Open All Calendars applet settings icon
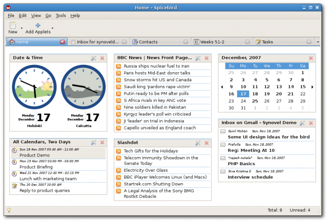The width and height of the screenshot is (328, 222). [94, 142]
